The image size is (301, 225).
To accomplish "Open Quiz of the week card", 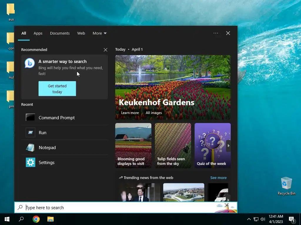I will (x=213, y=146).
